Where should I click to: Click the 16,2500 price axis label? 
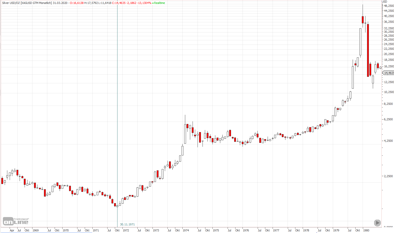tap(389, 66)
